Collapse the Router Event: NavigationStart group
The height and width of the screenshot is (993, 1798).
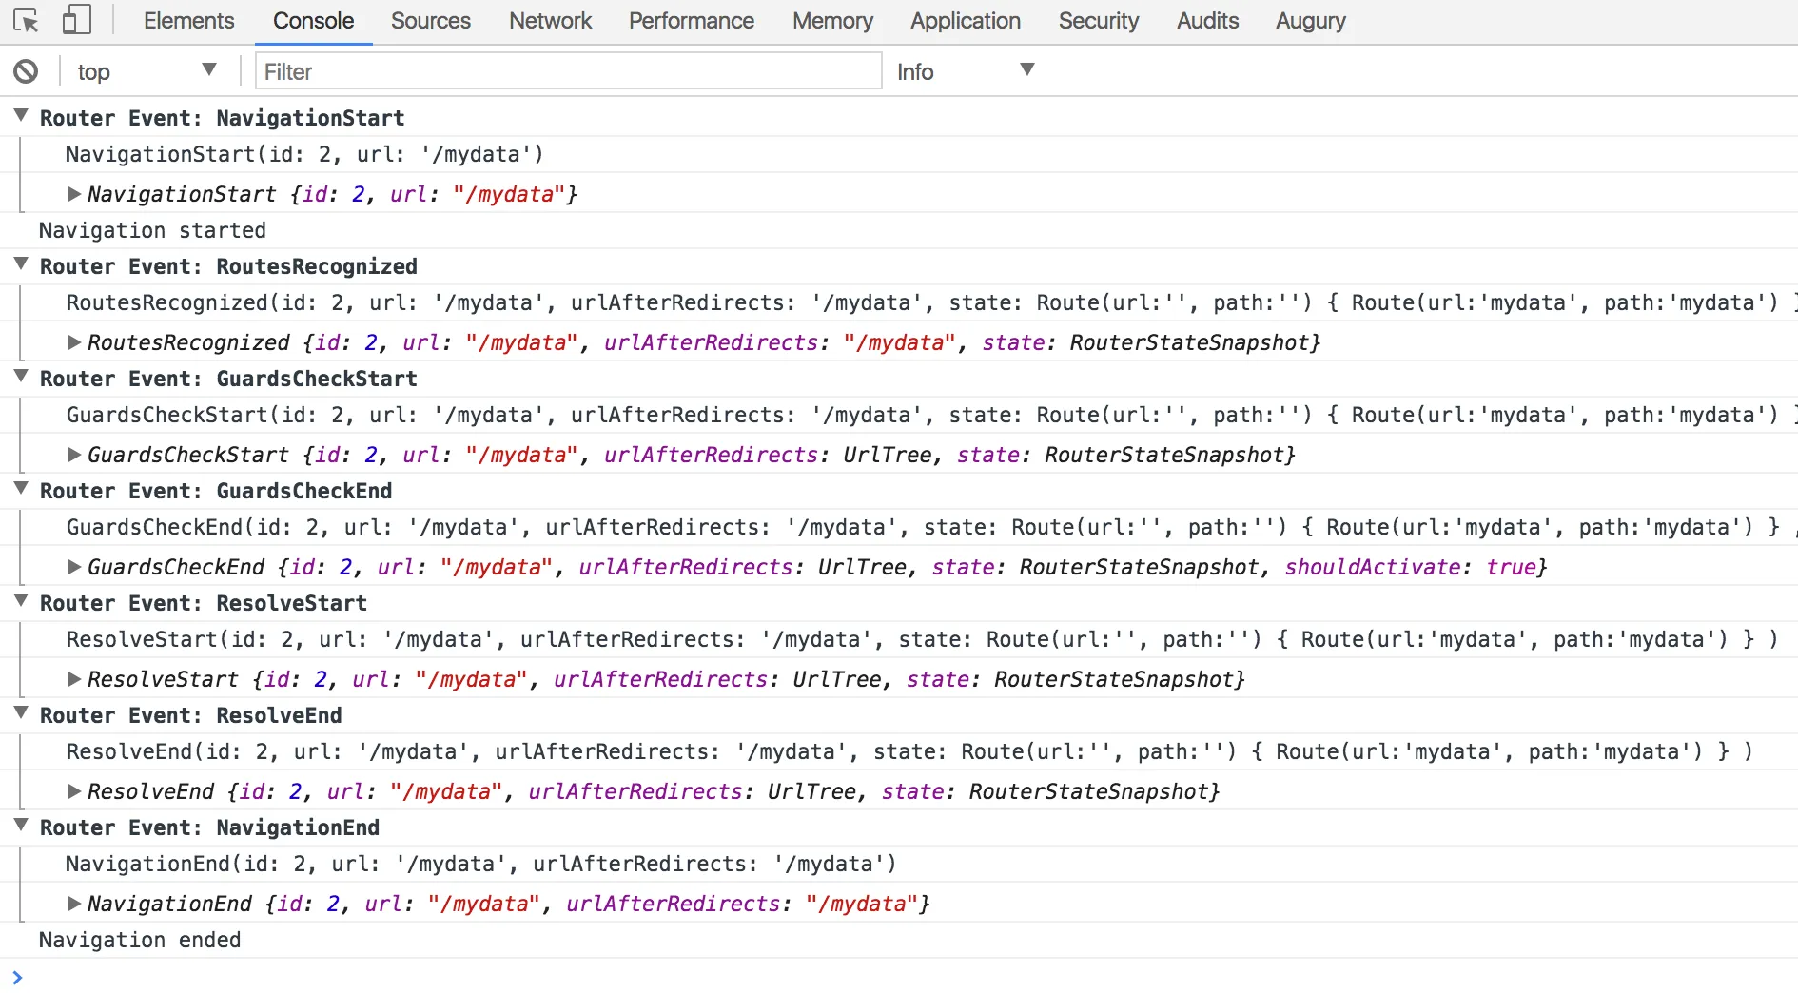[21, 116]
